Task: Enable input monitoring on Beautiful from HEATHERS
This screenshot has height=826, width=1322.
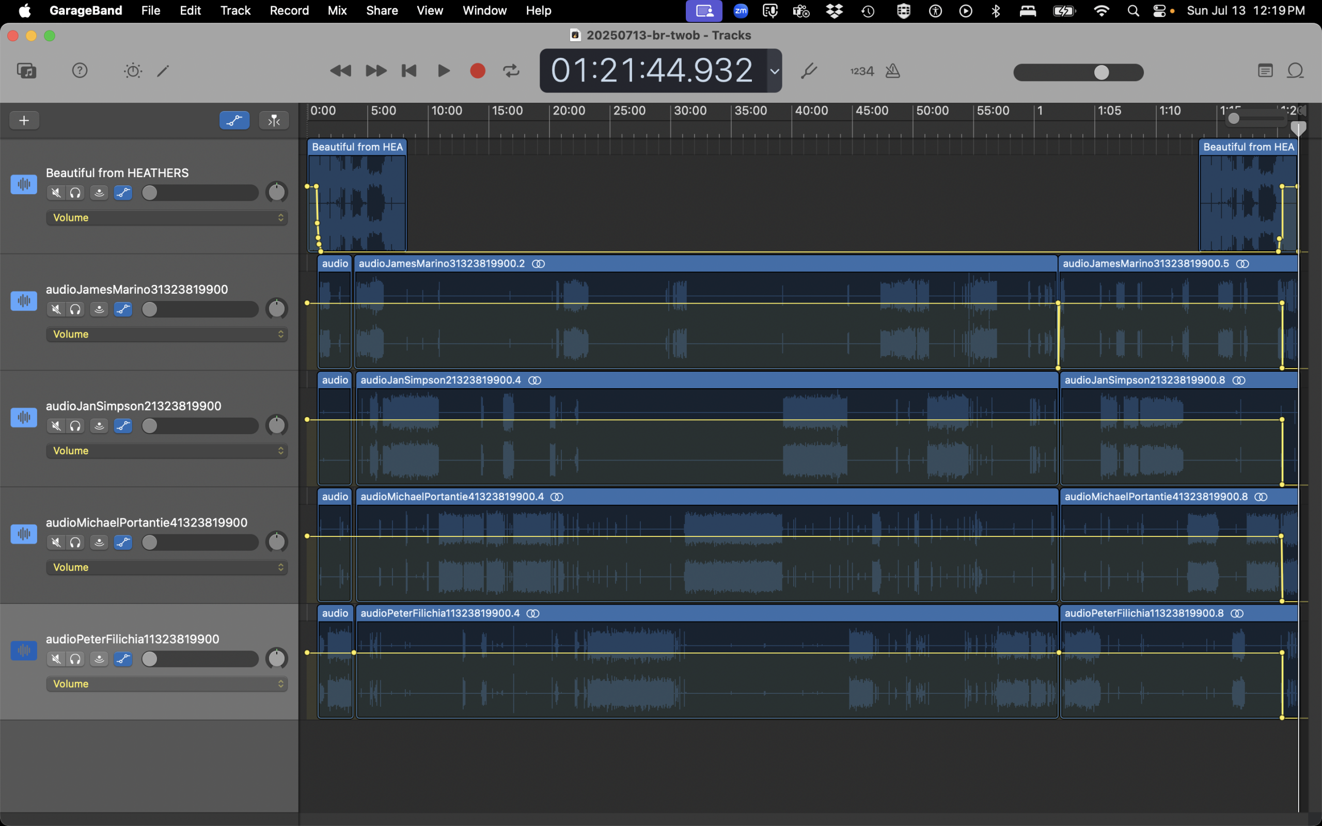Action: (99, 193)
